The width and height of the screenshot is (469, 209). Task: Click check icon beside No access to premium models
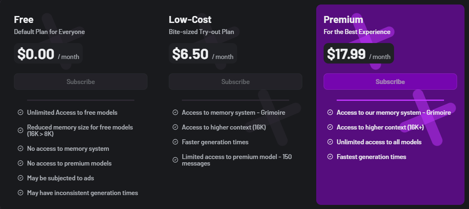coord(20,163)
